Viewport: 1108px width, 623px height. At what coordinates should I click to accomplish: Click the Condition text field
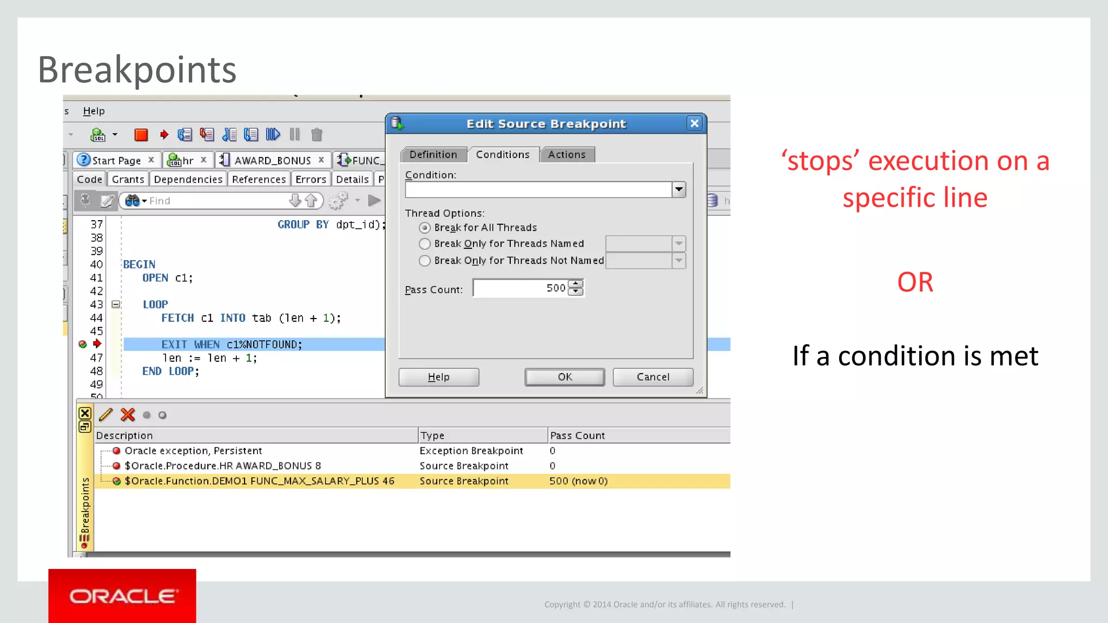(538, 189)
